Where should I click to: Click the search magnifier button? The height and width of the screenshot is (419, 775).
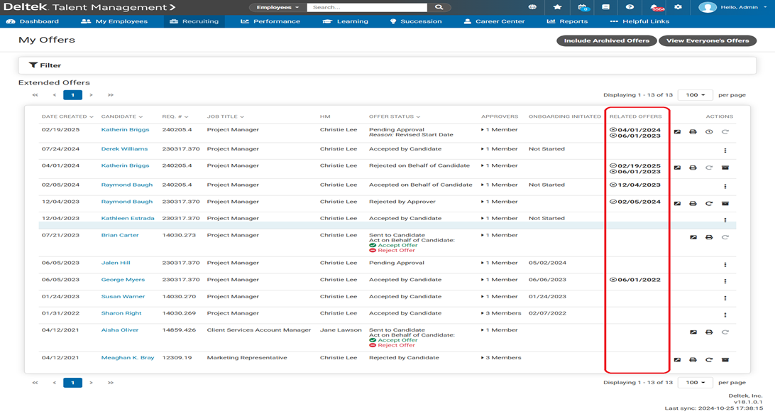[x=439, y=7]
